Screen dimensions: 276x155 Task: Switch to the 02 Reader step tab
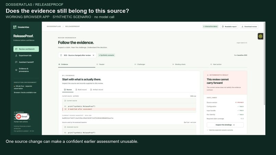pos(115,65)
